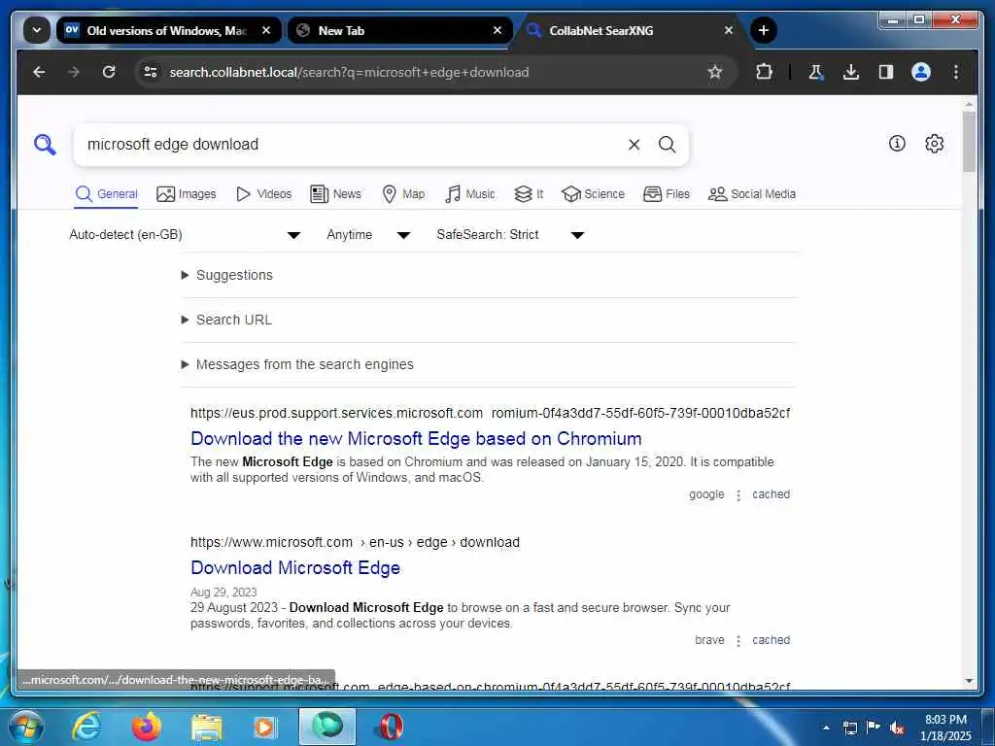Switch to the Old versions of Windows tab
The height and width of the screenshot is (746, 995).
(x=167, y=30)
